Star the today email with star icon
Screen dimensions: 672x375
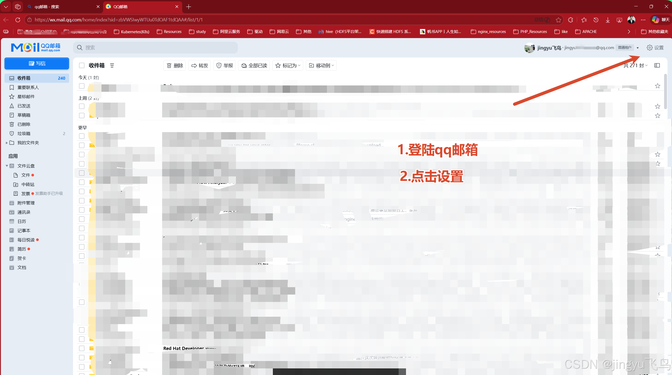pyautogui.click(x=658, y=86)
